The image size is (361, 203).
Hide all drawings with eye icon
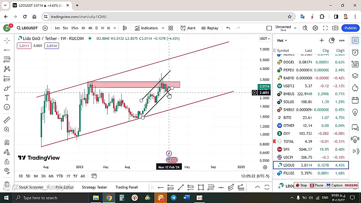pyautogui.click(x=7, y=171)
